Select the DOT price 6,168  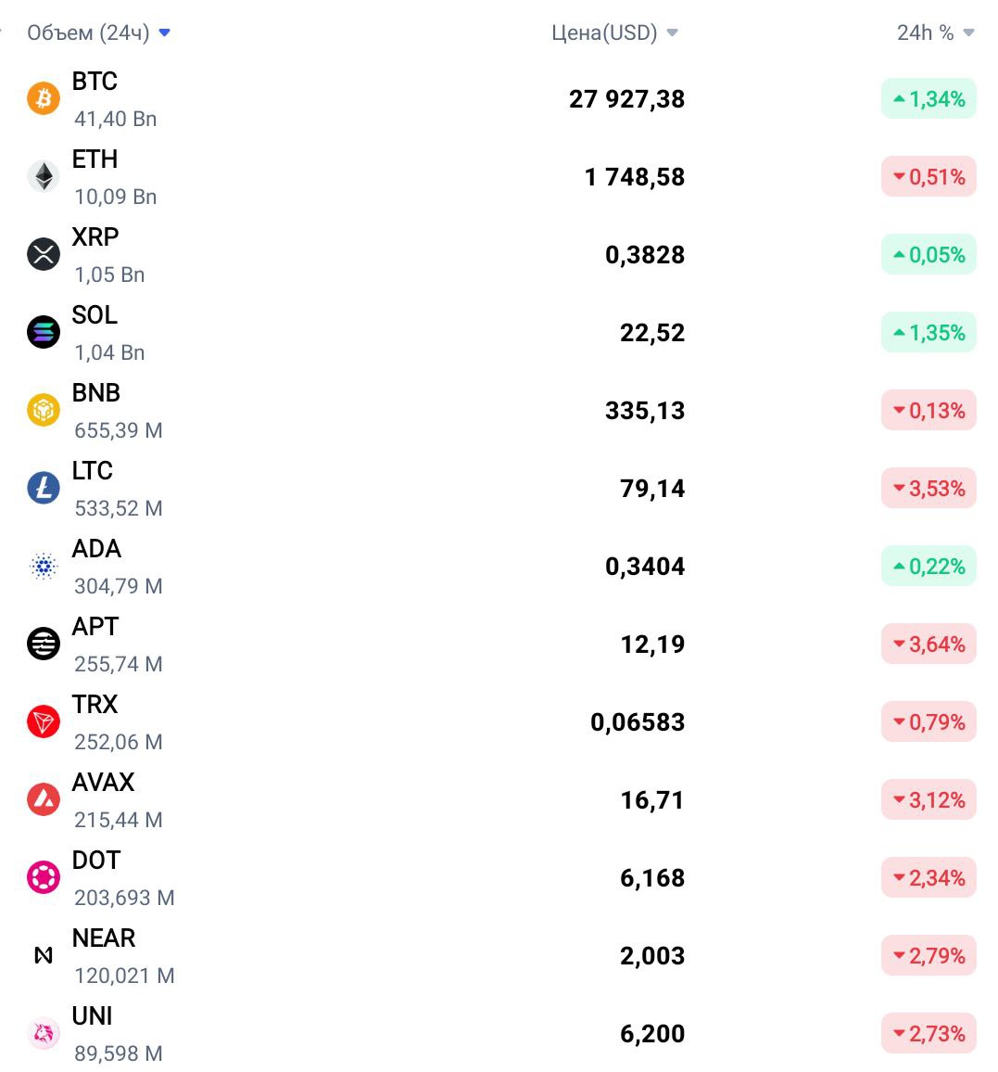(652, 878)
